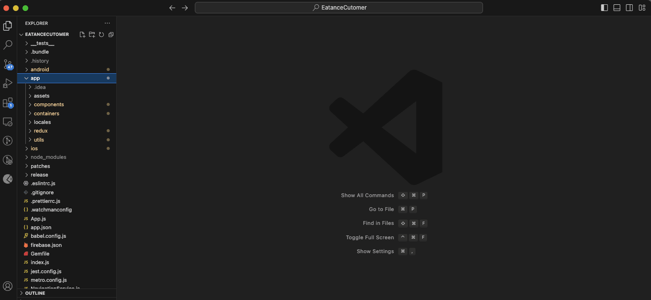The width and height of the screenshot is (651, 300).
Task: Refresh the Explorer file tree
Action: pos(101,34)
